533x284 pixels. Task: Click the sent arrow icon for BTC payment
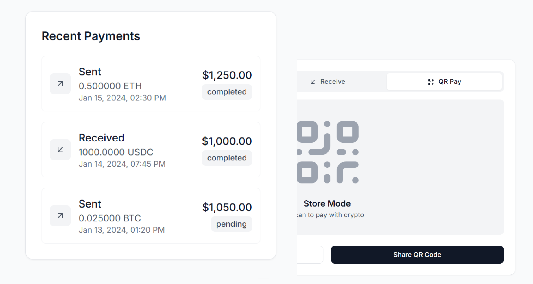60,216
